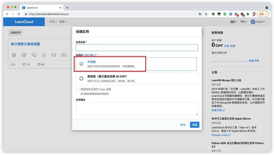Click the site lock icon in the address bar
The image size is (274, 155).
point(26,14)
